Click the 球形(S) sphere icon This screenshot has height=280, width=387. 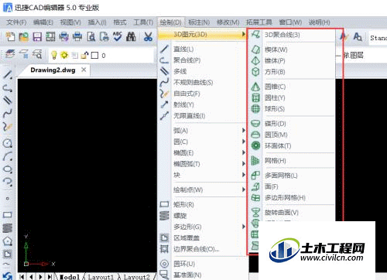[255, 109]
